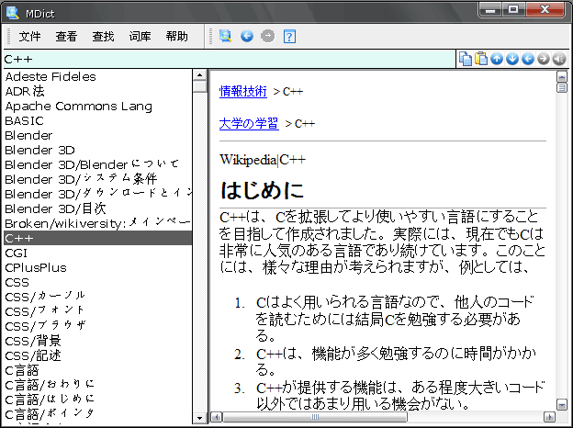This screenshot has width=573, height=428.
Task: Select Apache Commons Lang in the list
Action: coord(79,106)
